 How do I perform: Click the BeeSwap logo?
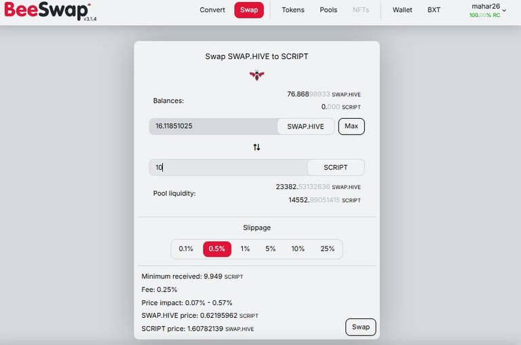pyautogui.click(x=47, y=11)
